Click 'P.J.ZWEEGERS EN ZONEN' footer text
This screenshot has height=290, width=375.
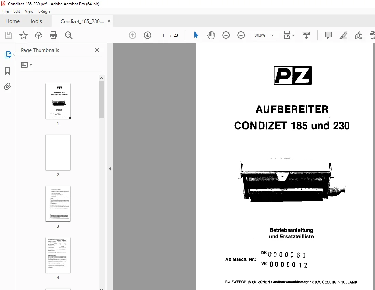coord(248,282)
